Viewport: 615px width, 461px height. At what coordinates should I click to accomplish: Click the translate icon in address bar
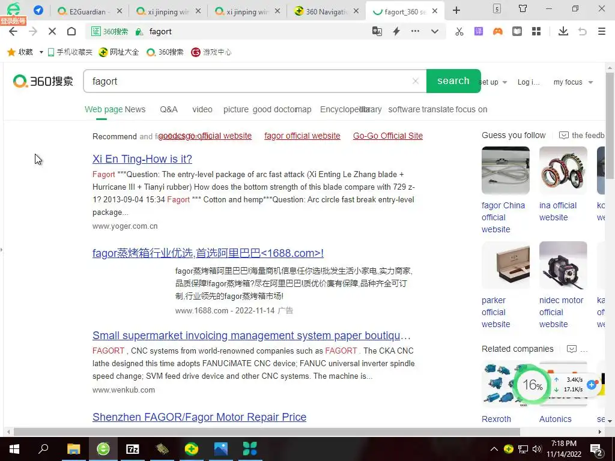click(x=377, y=31)
